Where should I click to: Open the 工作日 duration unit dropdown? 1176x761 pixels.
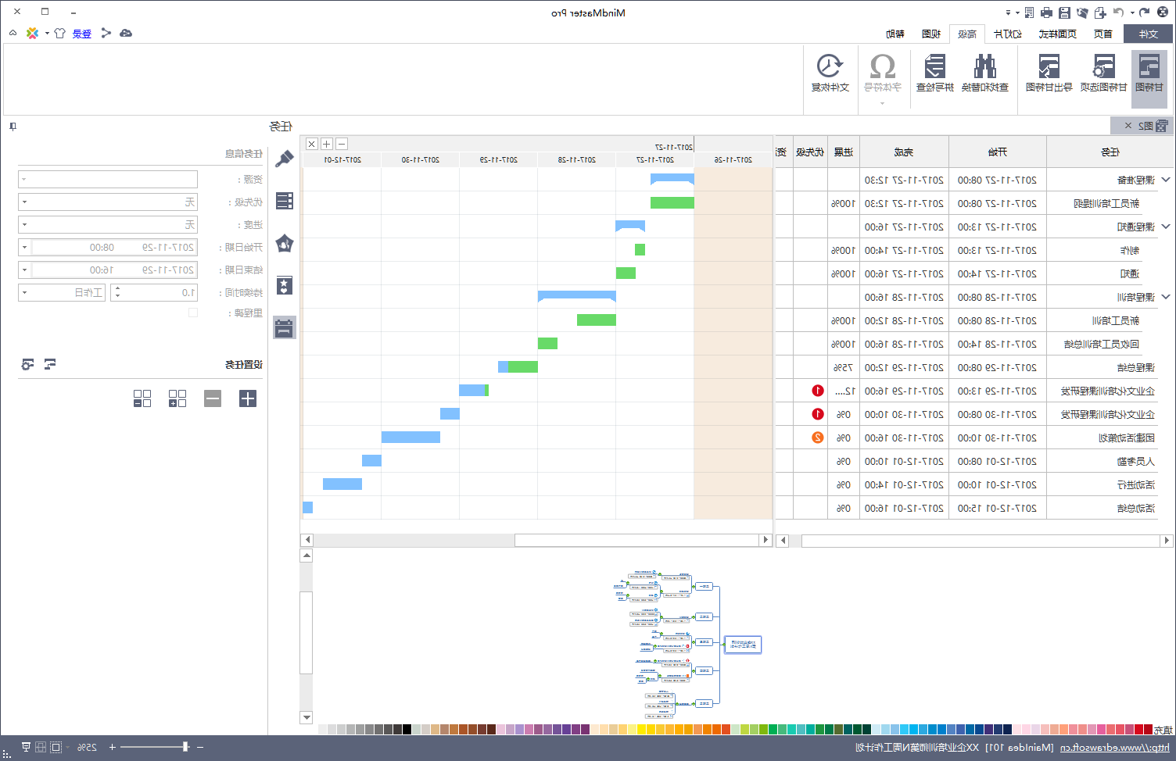(62, 292)
